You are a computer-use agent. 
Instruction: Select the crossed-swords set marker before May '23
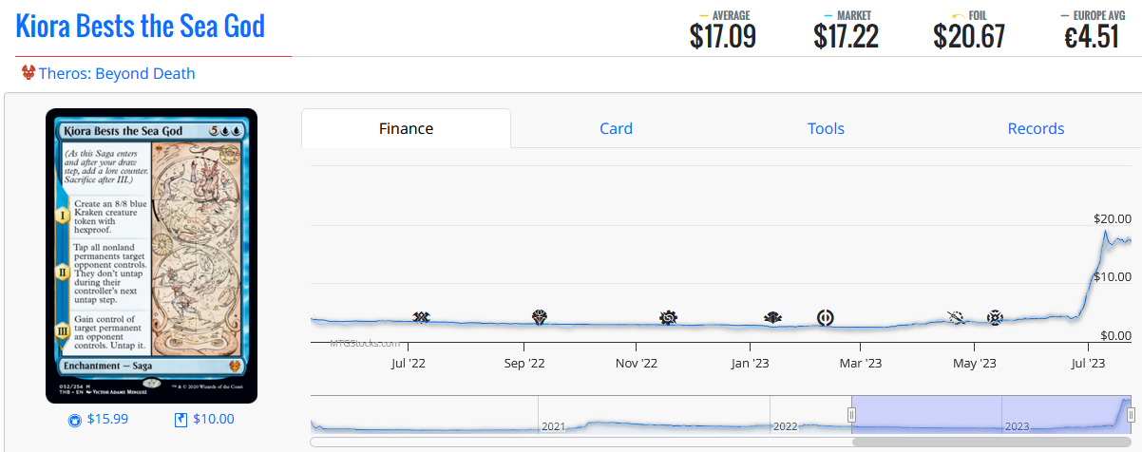tap(957, 317)
